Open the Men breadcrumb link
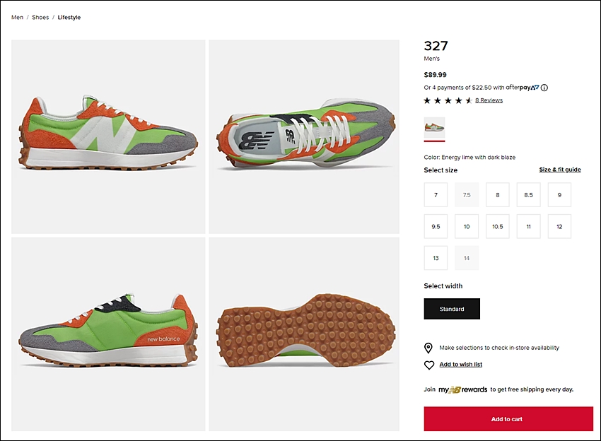 17,17
